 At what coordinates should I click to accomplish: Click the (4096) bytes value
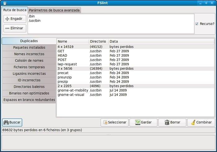coord(95,86)
